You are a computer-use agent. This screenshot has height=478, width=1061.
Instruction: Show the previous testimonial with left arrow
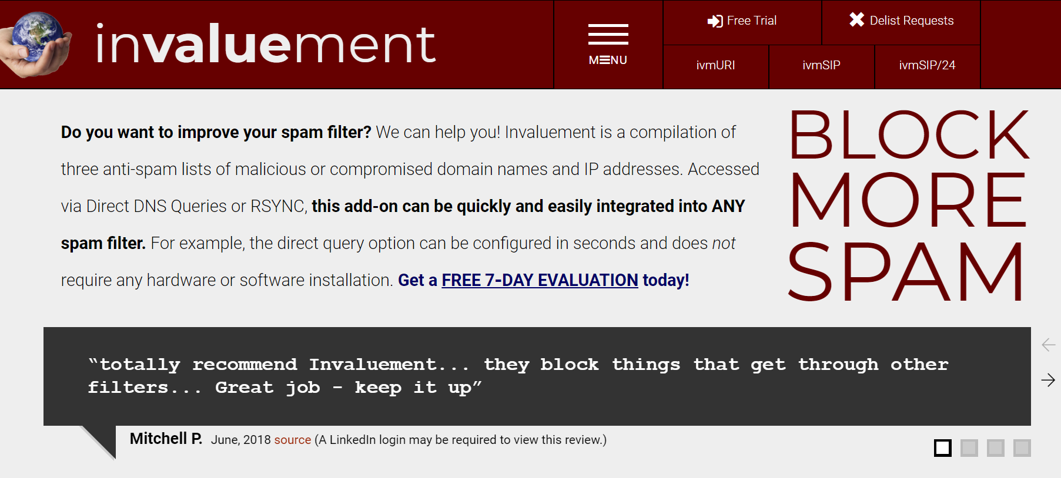coord(1048,345)
